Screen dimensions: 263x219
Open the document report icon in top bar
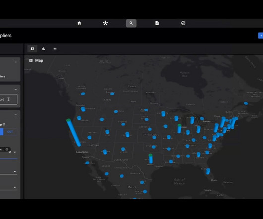click(157, 23)
